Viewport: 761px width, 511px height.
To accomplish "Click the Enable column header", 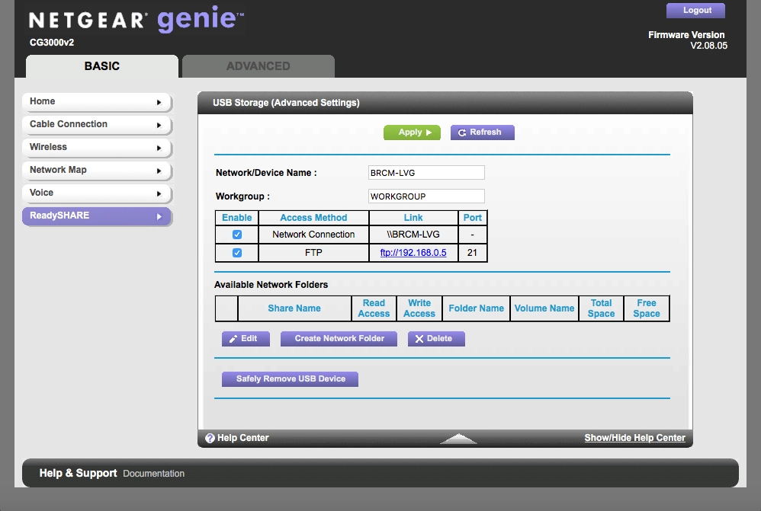I will [x=237, y=218].
